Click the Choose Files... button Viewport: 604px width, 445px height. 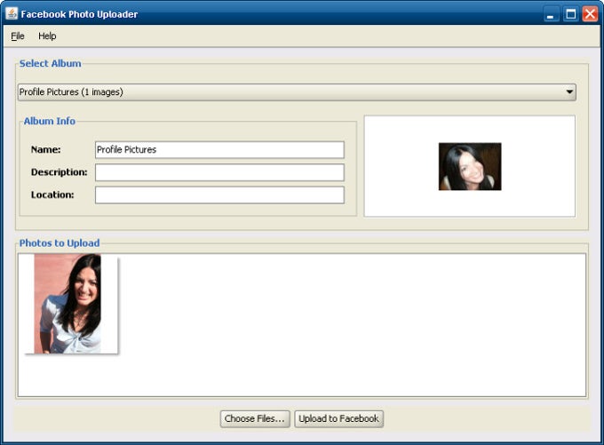pos(255,418)
